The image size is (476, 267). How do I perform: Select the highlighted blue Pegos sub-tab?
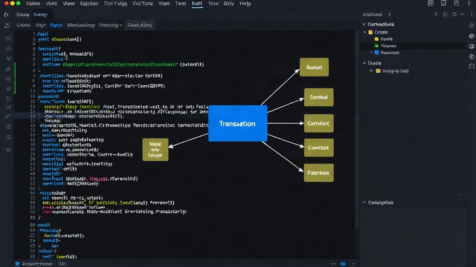click(x=56, y=25)
